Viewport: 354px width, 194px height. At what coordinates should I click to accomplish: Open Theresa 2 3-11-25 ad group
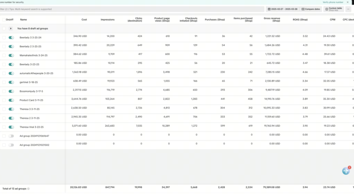click(29, 118)
